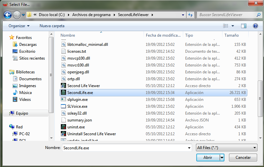Sort by Fecha de modifica... column
Screen dimensions: 264x167
(x=163, y=35)
